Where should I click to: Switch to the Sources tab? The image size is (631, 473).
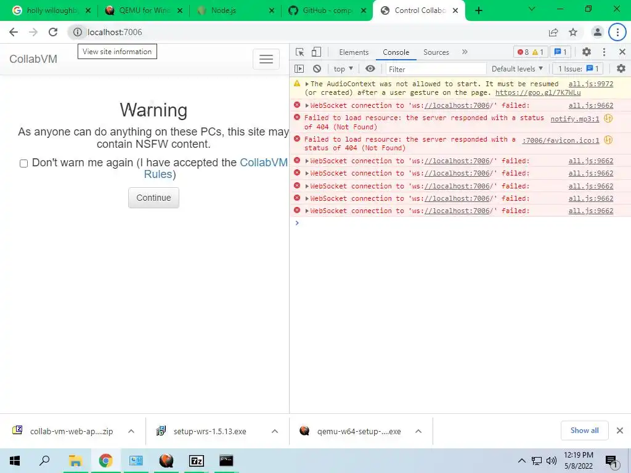436,52
